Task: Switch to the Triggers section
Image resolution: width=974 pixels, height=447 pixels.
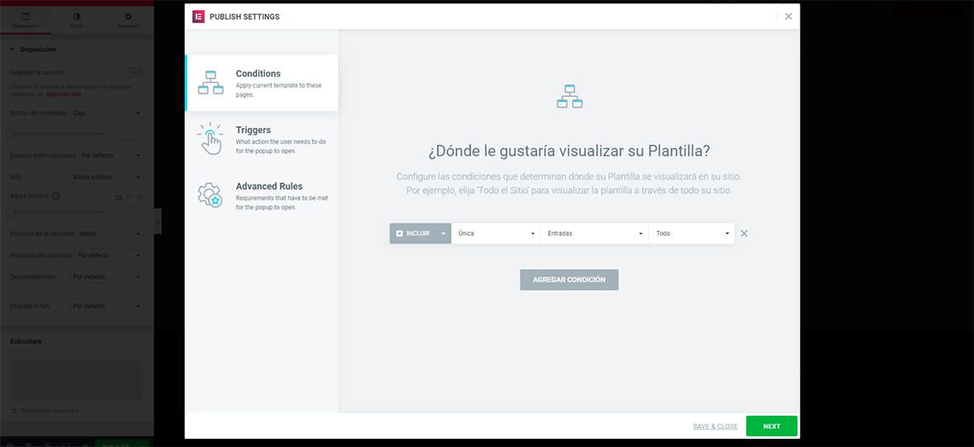Action: click(x=262, y=139)
